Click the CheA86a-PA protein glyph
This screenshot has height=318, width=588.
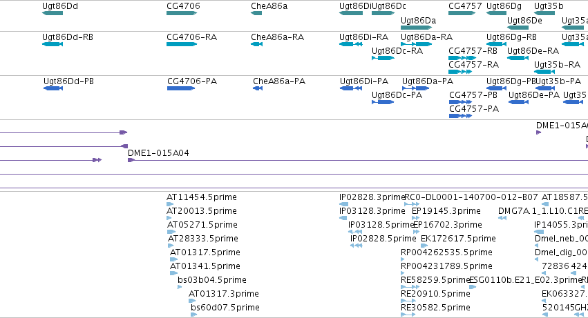(x=258, y=88)
